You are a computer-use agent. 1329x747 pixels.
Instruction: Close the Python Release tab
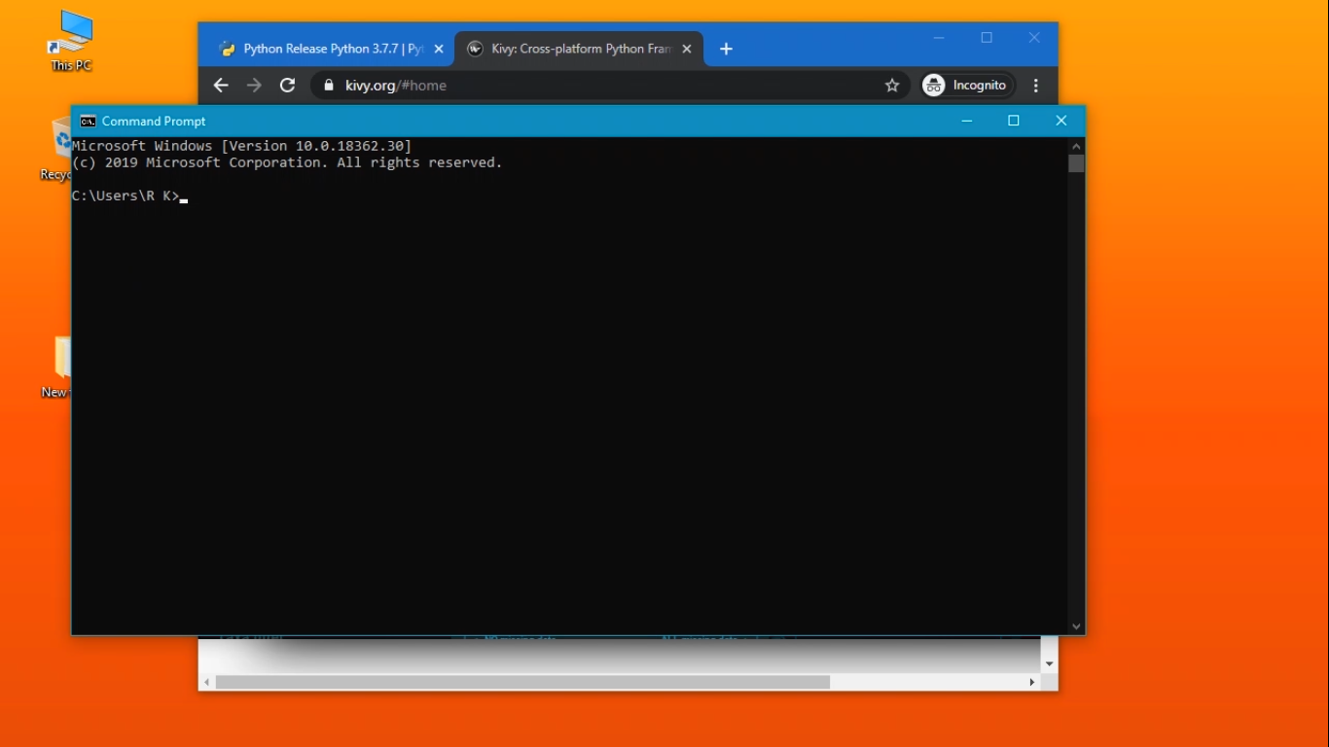pyautogui.click(x=438, y=48)
